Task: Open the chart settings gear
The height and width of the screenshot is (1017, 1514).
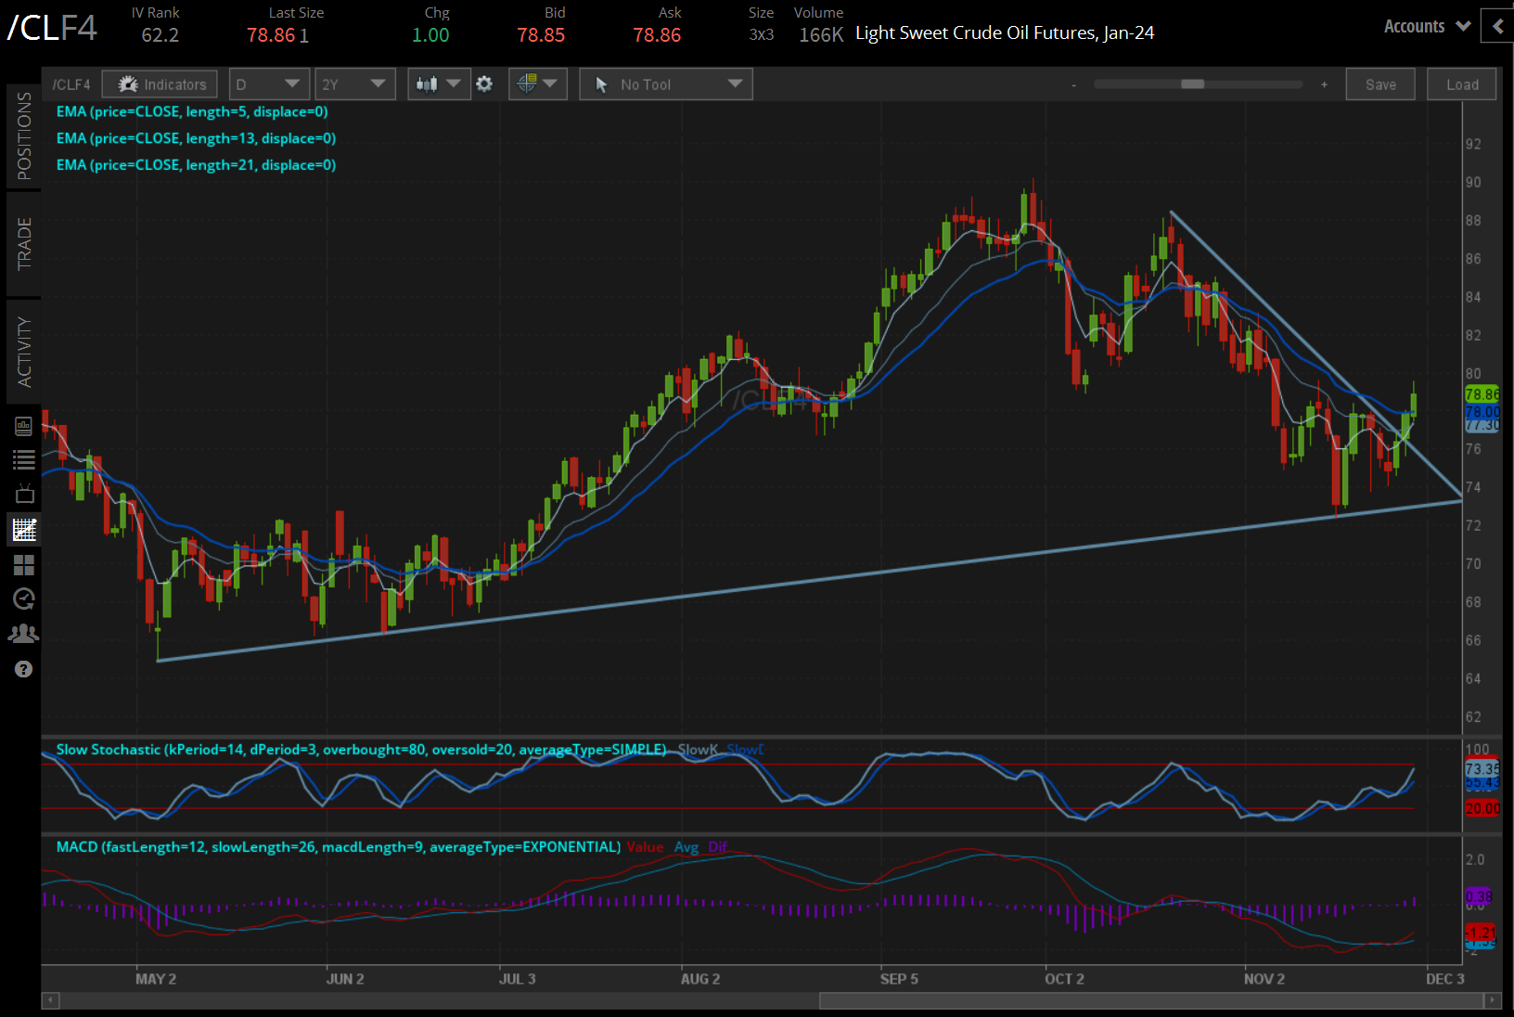Action: pos(484,84)
